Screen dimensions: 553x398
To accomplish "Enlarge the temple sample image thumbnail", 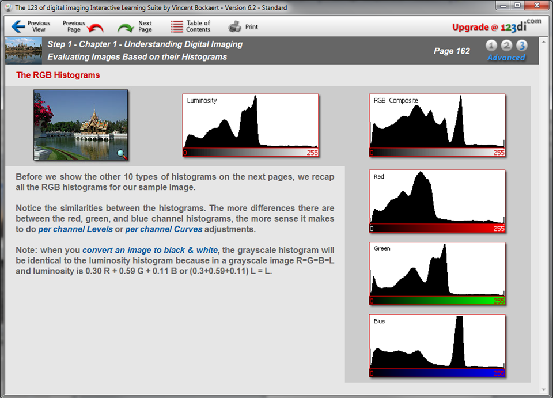I will (x=81, y=125).
